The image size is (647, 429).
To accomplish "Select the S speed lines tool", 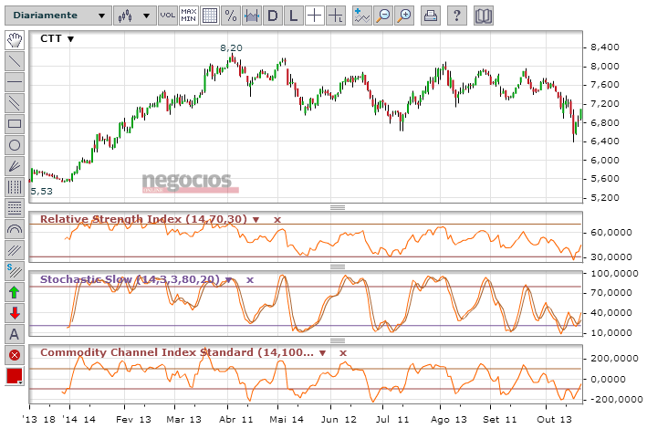I will pyautogui.click(x=15, y=271).
